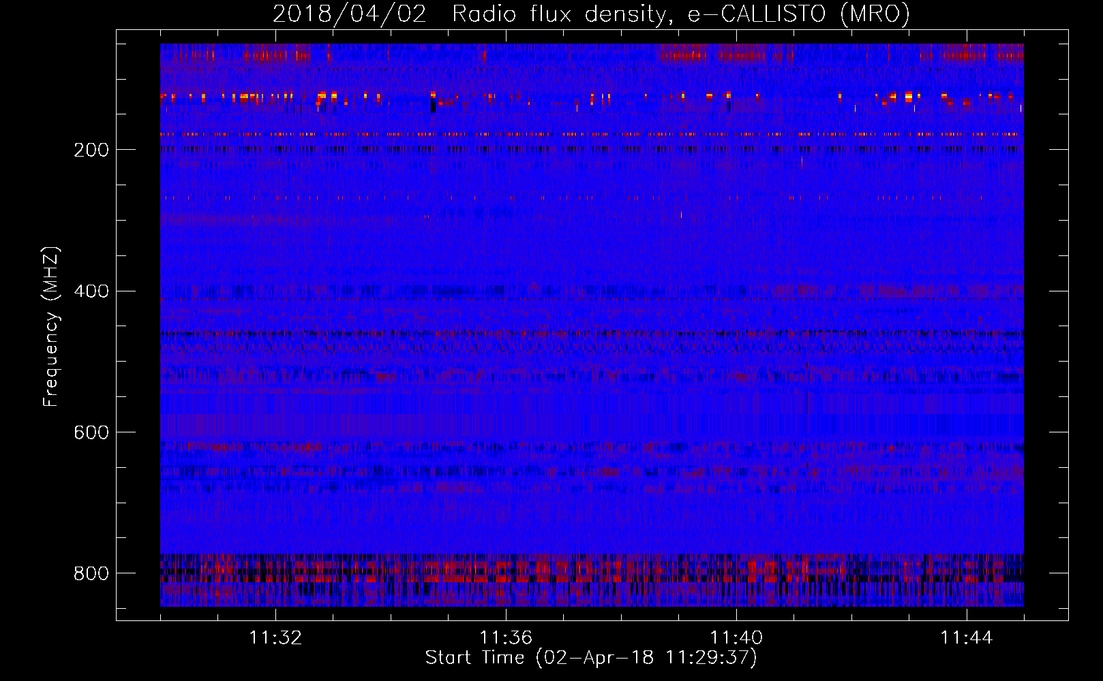Image resolution: width=1103 pixels, height=681 pixels.
Task: Click the 11:44 time tick label
Action: click(x=967, y=638)
